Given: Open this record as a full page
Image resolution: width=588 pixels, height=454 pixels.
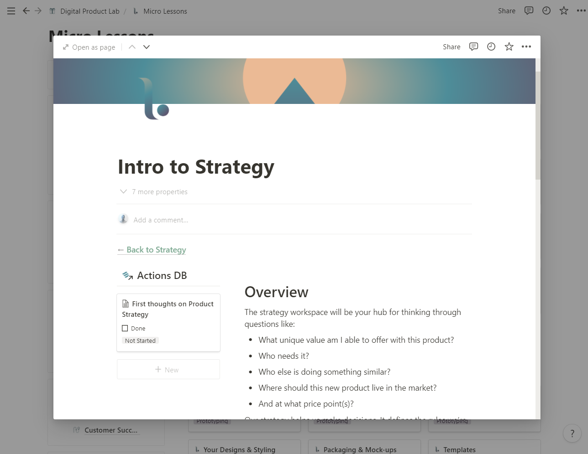Looking at the screenshot, I should click(89, 47).
